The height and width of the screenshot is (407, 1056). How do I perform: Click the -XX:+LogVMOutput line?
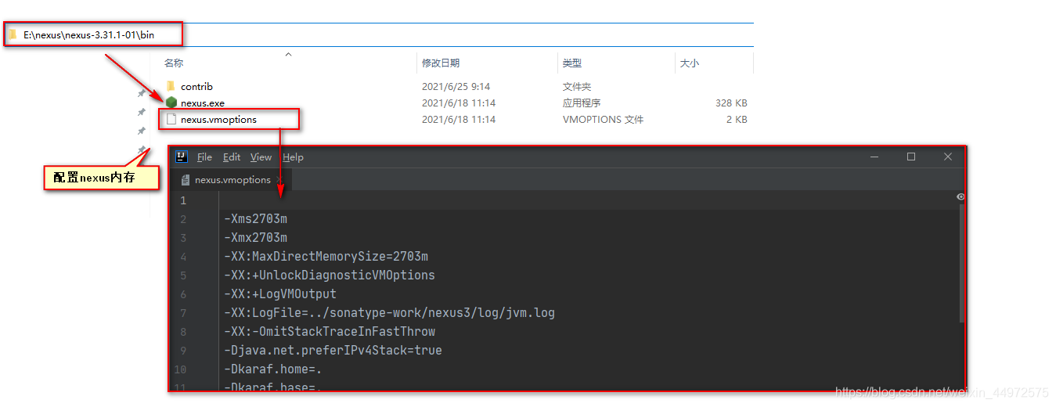279,294
